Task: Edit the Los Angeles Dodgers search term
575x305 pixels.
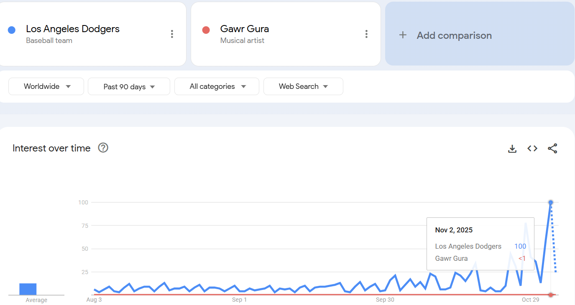Action: coord(73,29)
